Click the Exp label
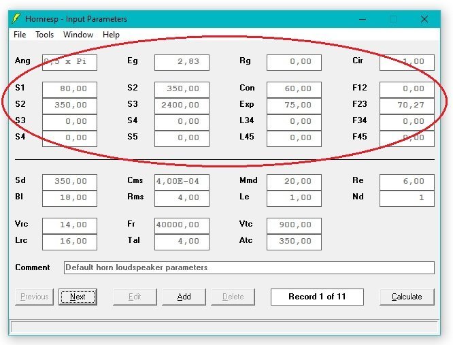Image resolution: width=453 pixels, height=345 pixels. [x=246, y=104]
